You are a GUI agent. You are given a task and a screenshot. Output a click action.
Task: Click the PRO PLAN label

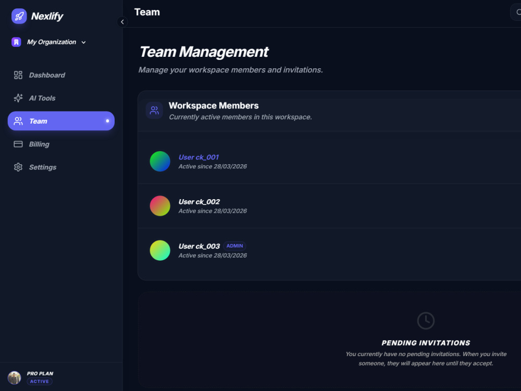(x=40, y=373)
